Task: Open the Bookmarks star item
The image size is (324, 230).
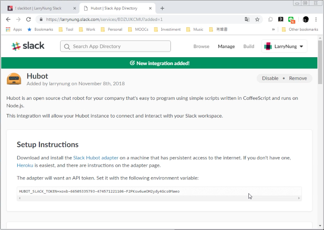Action: point(40,29)
